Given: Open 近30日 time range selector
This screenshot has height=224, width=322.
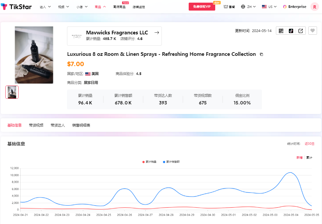Looking at the screenshot, I should tap(309, 144).
